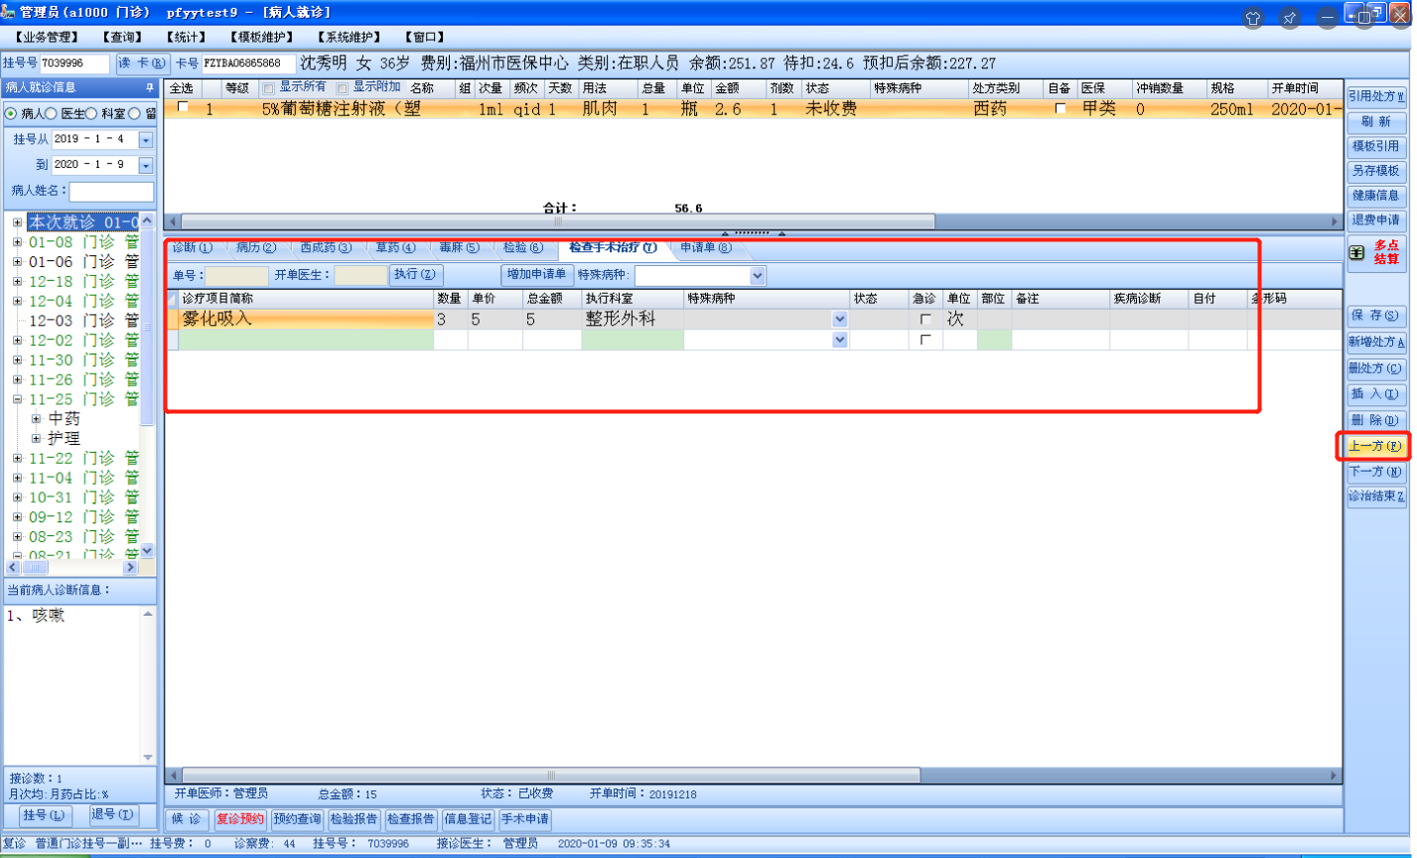Image resolution: width=1417 pixels, height=858 pixels.
Task: Expand the 中药 tree node
Action: click(x=37, y=419)
